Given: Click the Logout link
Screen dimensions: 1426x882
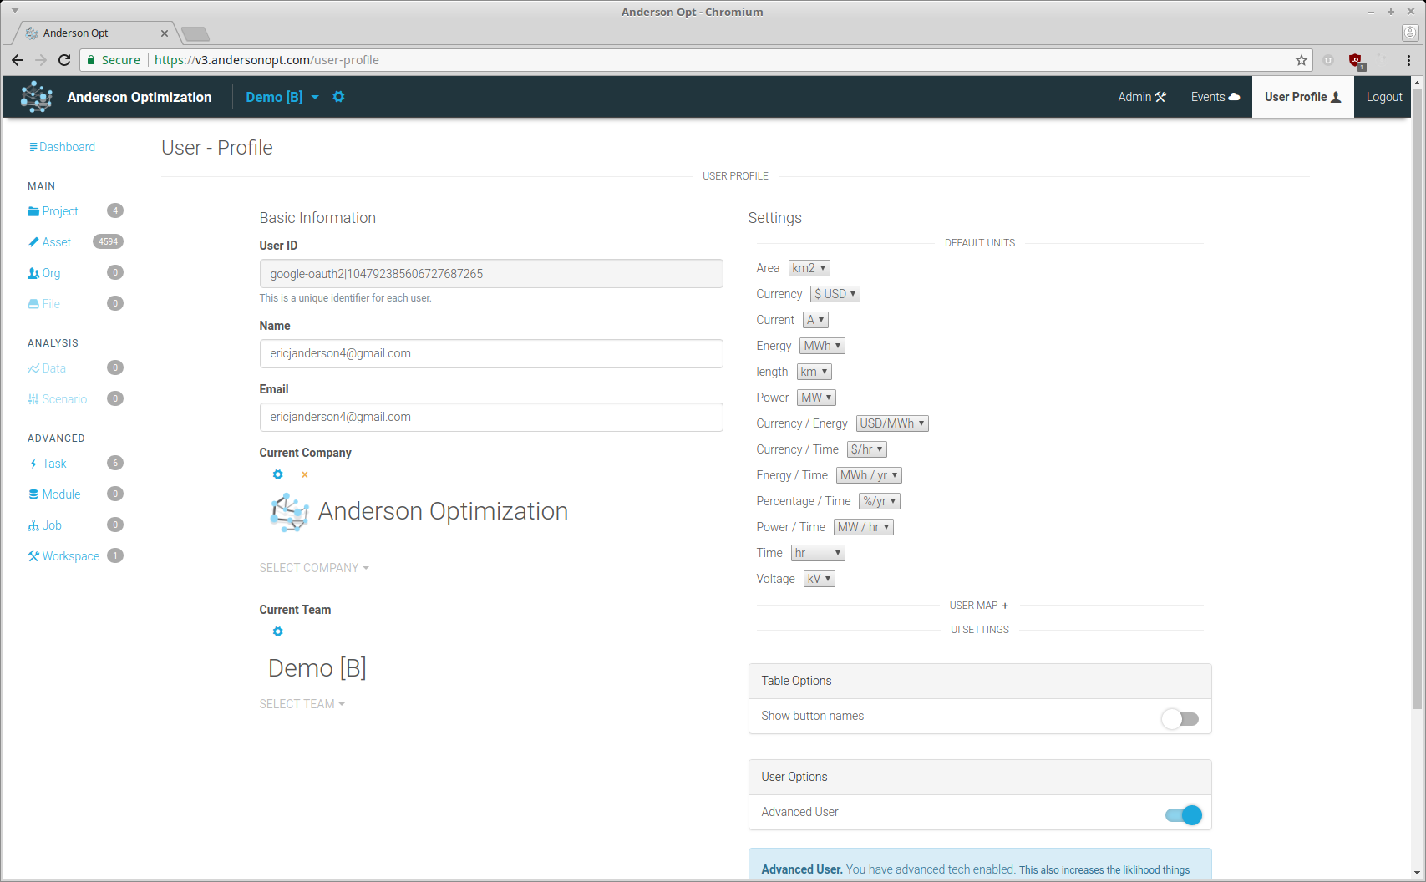Looking at the screenshot, I should point(1383,97).
